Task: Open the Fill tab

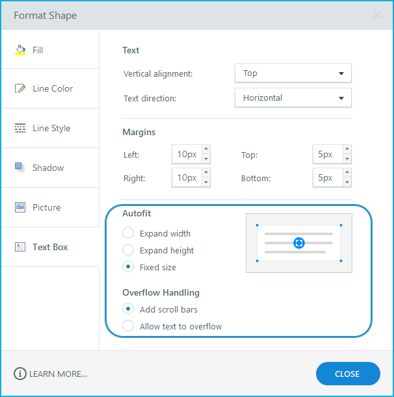Action: (x=50, y=50)
